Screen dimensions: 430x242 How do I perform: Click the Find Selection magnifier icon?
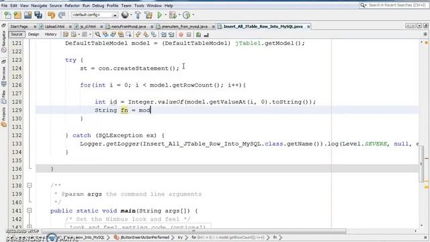point(97,34)
